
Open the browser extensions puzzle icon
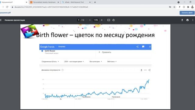[x=188, y=7]
